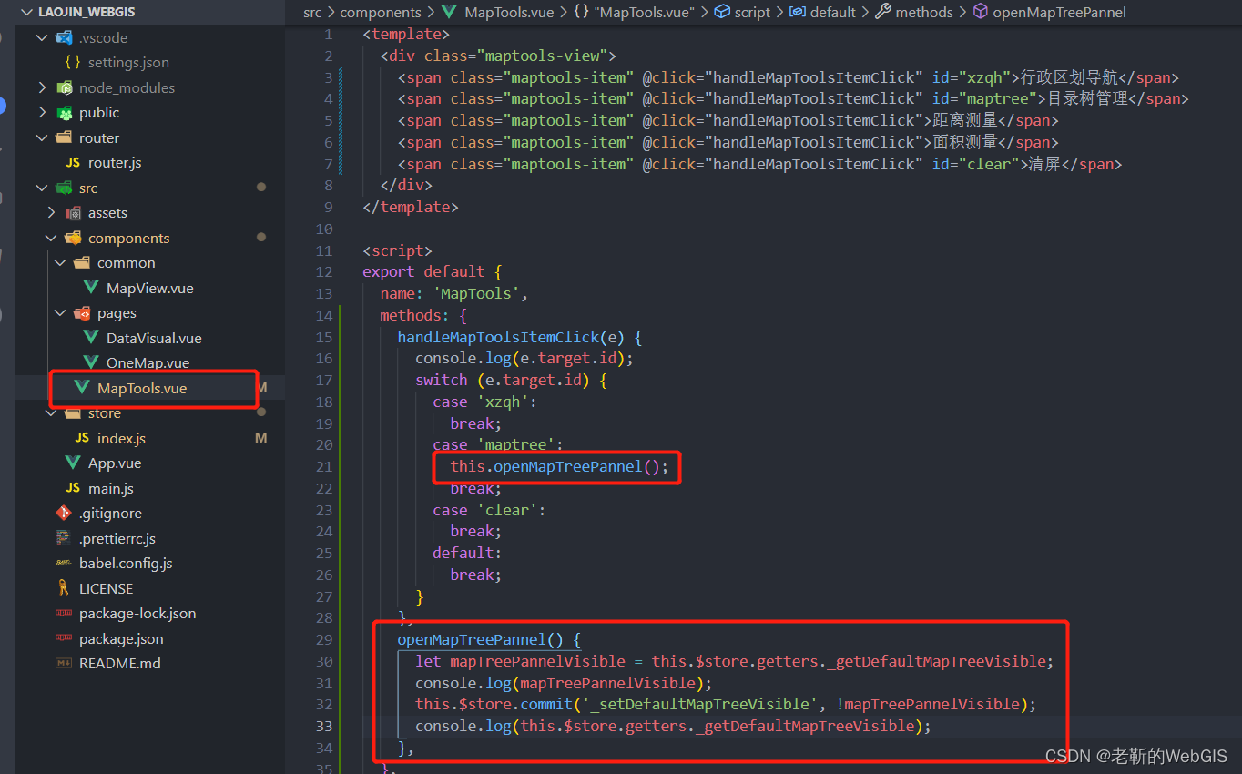1242x774 pixels.
Task: Open settings.json file in explorer
Action: (x=128, y=62)
